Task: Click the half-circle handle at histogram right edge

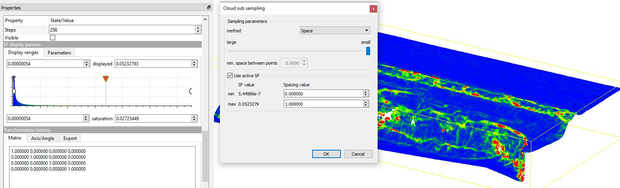Action: pyautogui.click(x=191, y=91)
